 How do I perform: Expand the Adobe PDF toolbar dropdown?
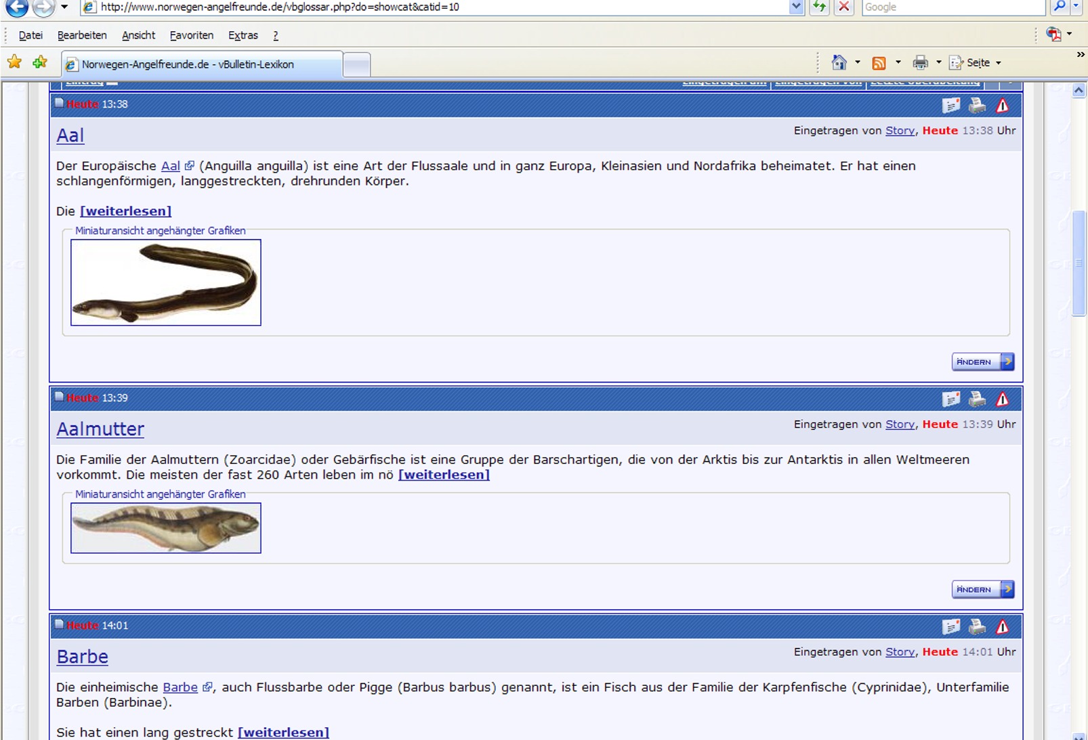(1070, 34)
